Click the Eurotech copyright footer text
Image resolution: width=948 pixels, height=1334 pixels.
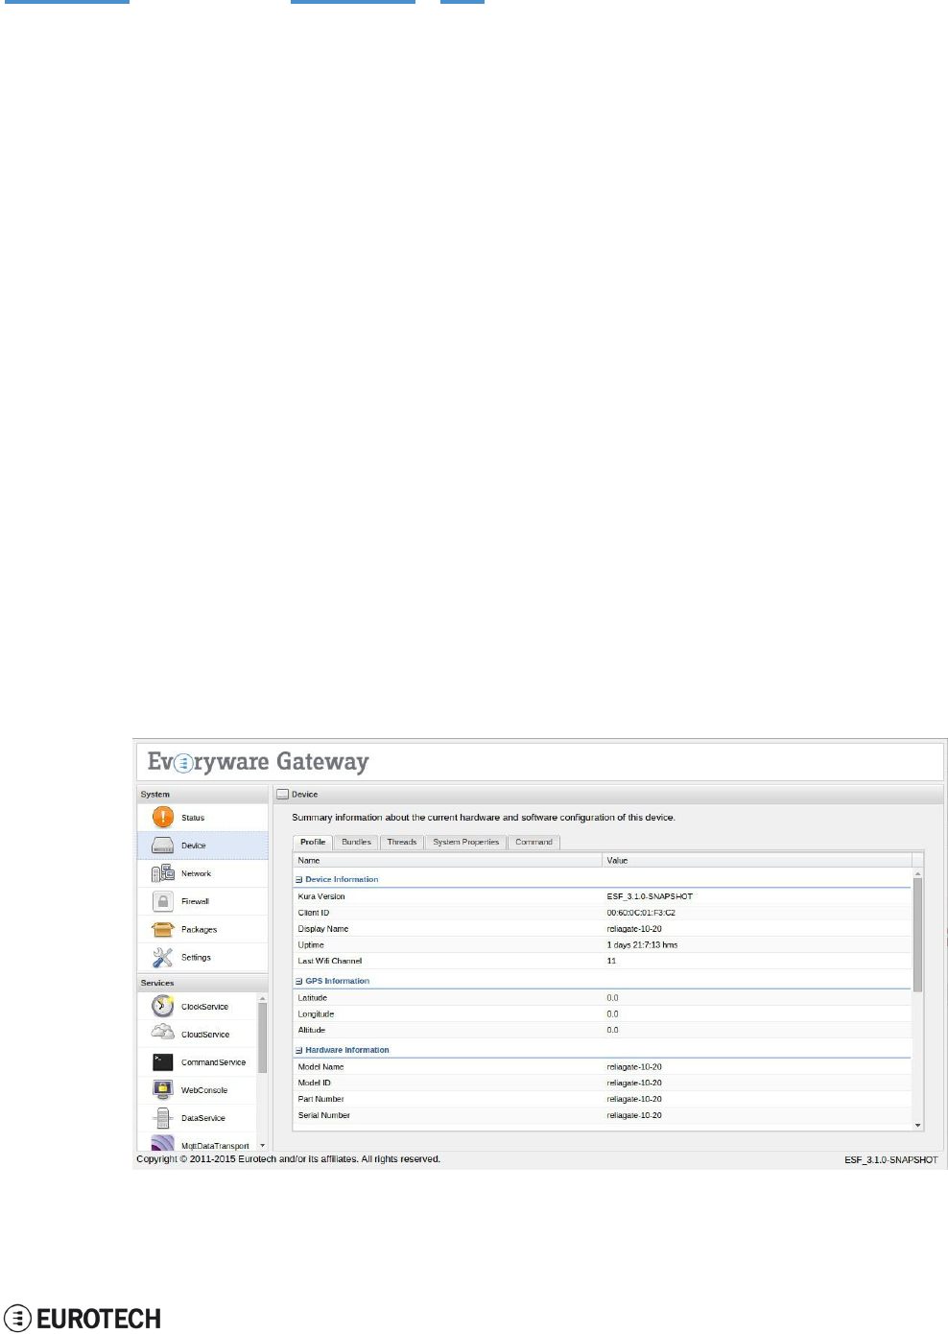click(x=288, y=1159)
